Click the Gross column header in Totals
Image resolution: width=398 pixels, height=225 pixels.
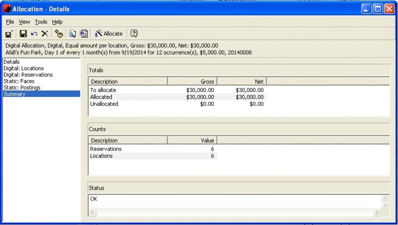click(192, 81)
